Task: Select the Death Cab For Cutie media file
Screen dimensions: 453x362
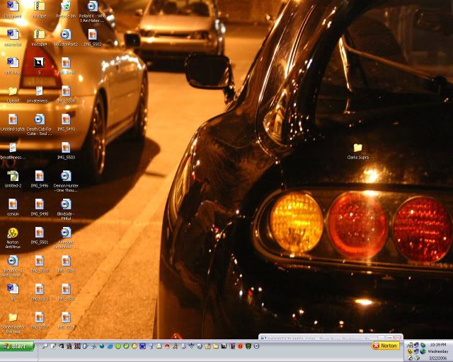Action: click(x=39, y=119)
